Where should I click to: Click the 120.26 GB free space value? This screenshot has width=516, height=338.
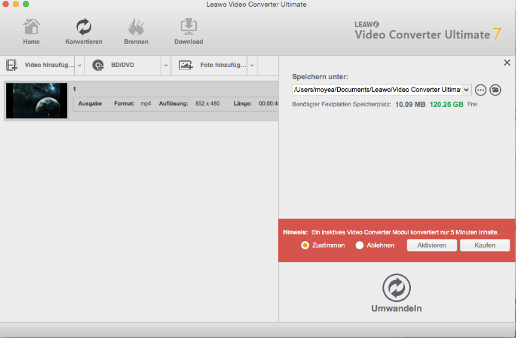click(447, 104)
